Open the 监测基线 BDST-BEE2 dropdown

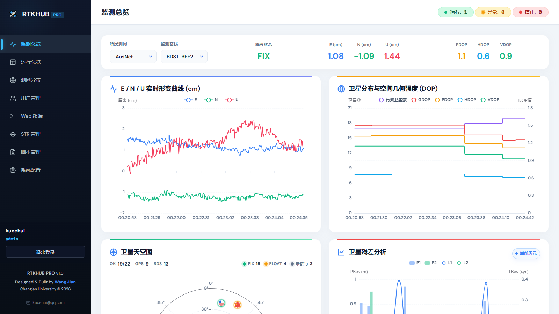(x=184, y=57)
